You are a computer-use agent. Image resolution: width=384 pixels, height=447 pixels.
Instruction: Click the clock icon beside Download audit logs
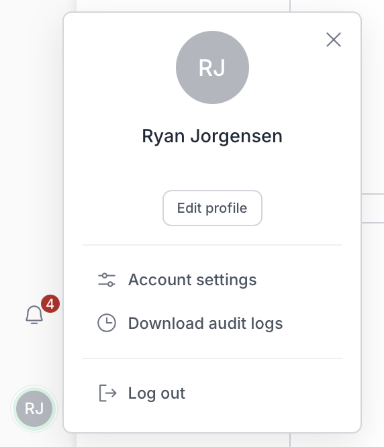coord(107,323)
